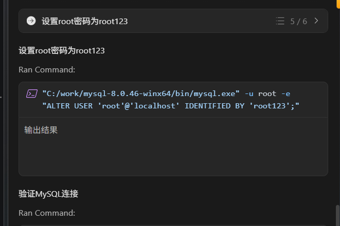Click the 设置root密码为root123 step heading below the card
This screenshot has height=226, width=340.
(x=62, y=51)
